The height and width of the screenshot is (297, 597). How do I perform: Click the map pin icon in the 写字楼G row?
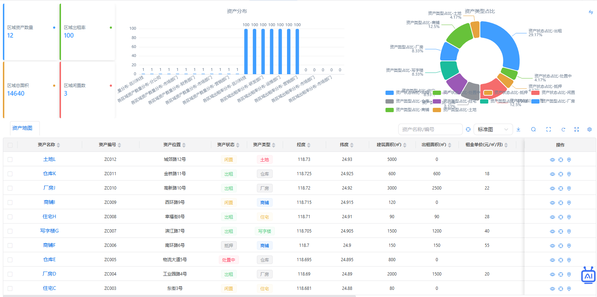click(x=569, y=231)
